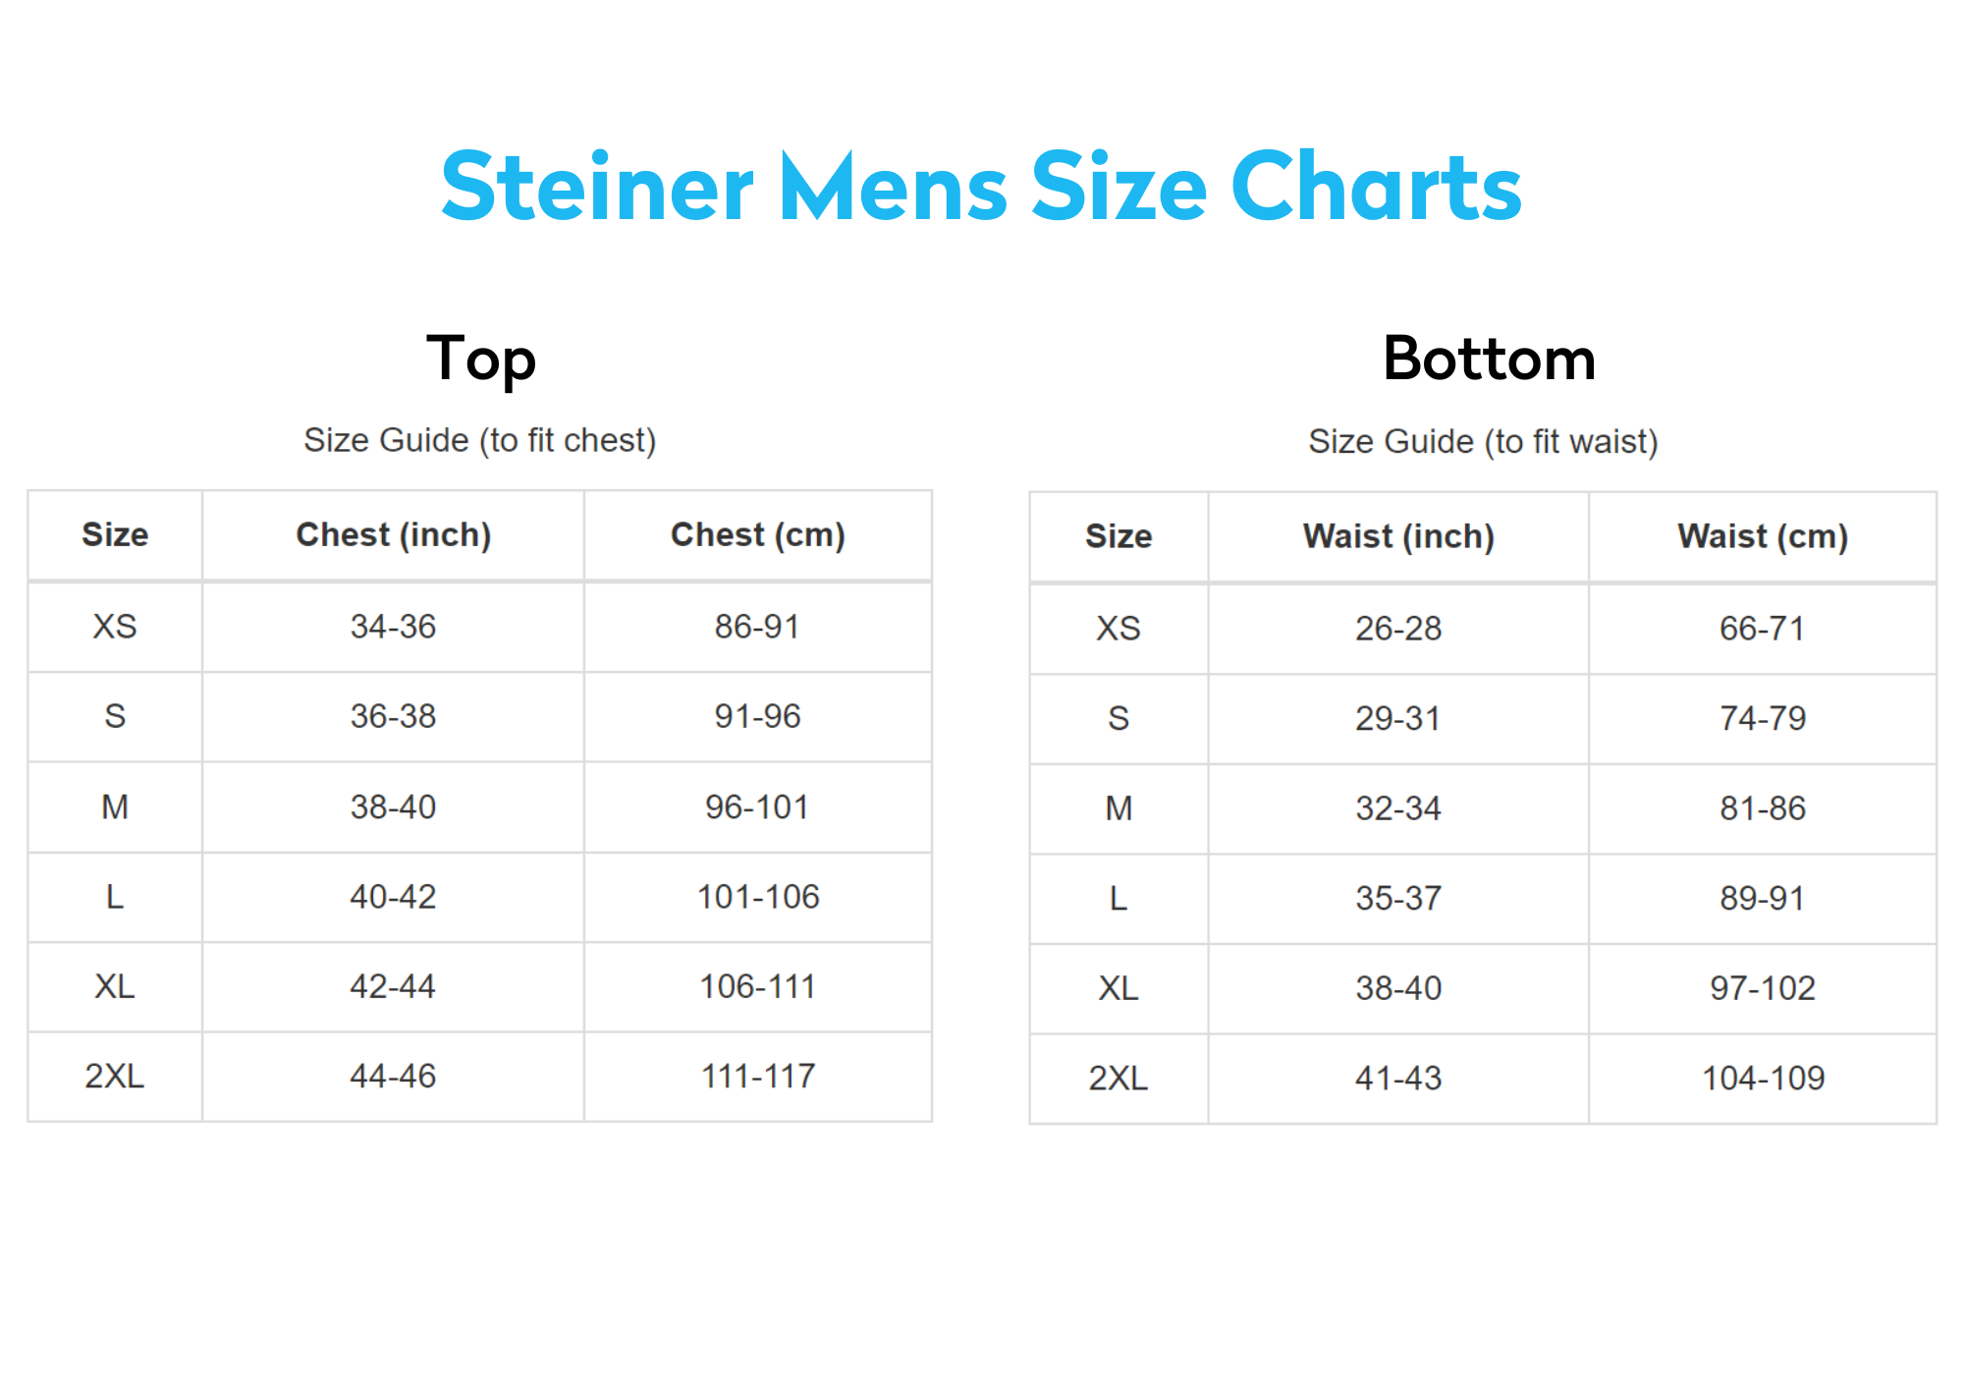Click the 34-36 chest inch cell

[393, 627]
